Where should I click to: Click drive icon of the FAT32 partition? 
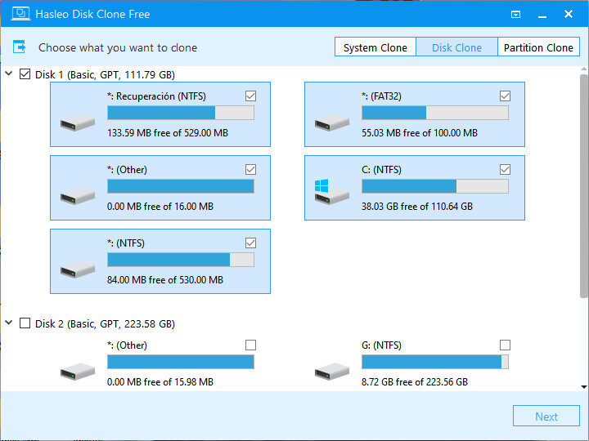(332, 122)
